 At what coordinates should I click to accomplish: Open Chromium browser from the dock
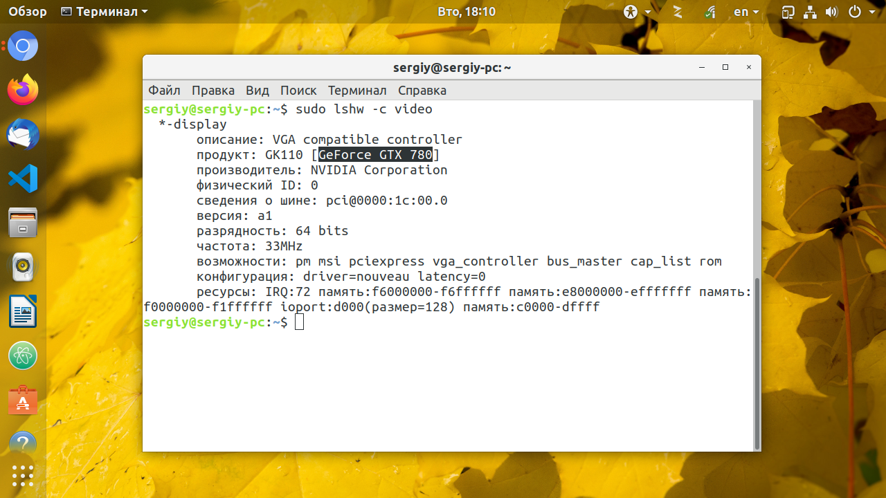tap(23, 46)
